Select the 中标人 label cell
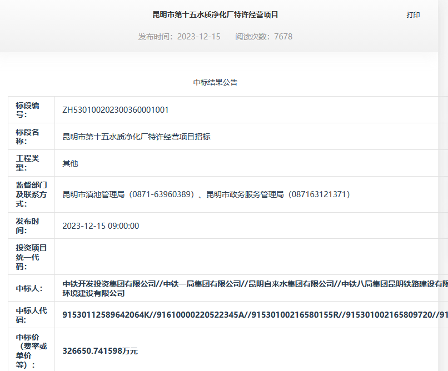Viewport: 448px width, 371px height. (31, 288)
